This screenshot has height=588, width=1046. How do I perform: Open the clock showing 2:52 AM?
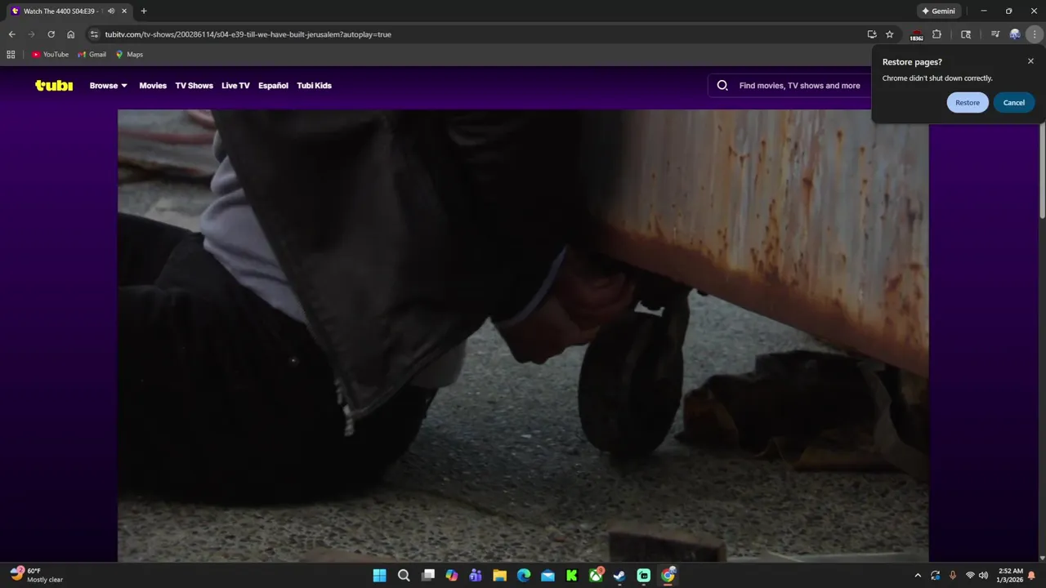1010,576
